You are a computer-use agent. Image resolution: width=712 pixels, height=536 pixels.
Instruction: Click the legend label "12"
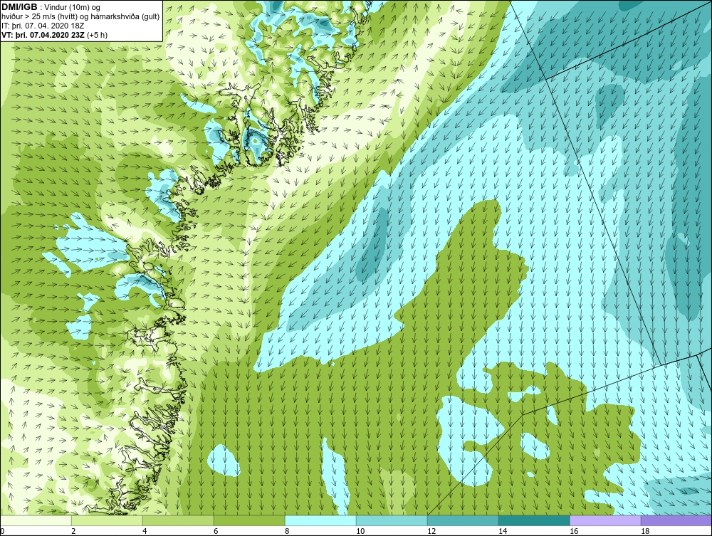pos(431,531)
